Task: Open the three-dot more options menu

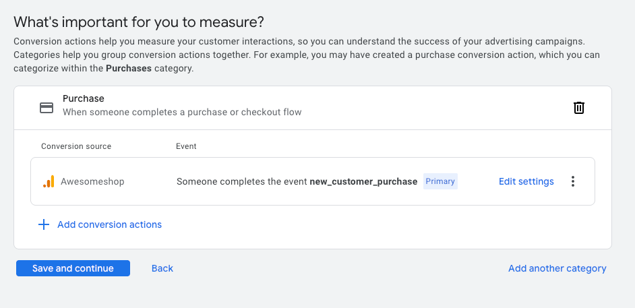Action: [573, 181]
